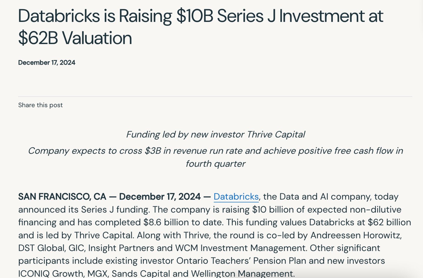Click the italic "fourth quarter" text
This screenshot has width=423, height=278.
[x=215, y=164]
